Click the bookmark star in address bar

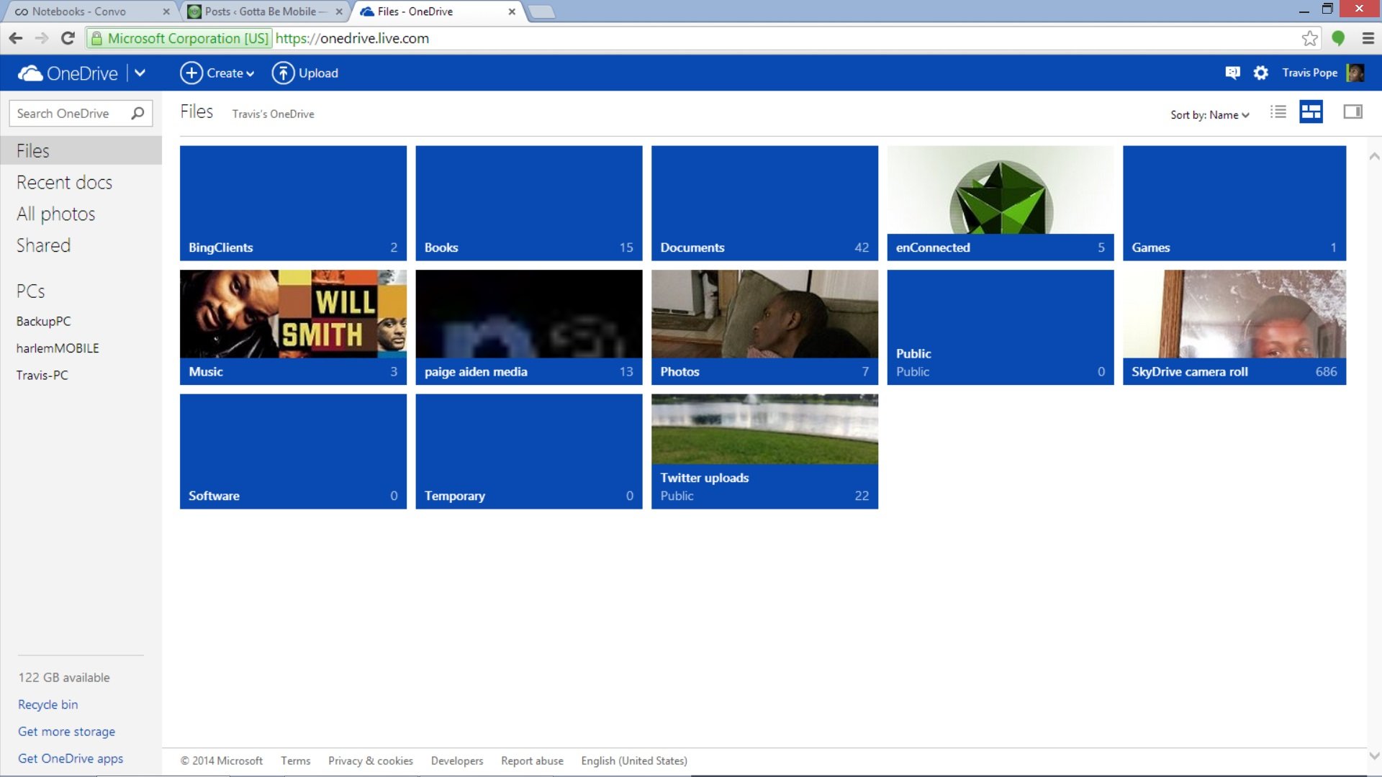(1310, 38)
